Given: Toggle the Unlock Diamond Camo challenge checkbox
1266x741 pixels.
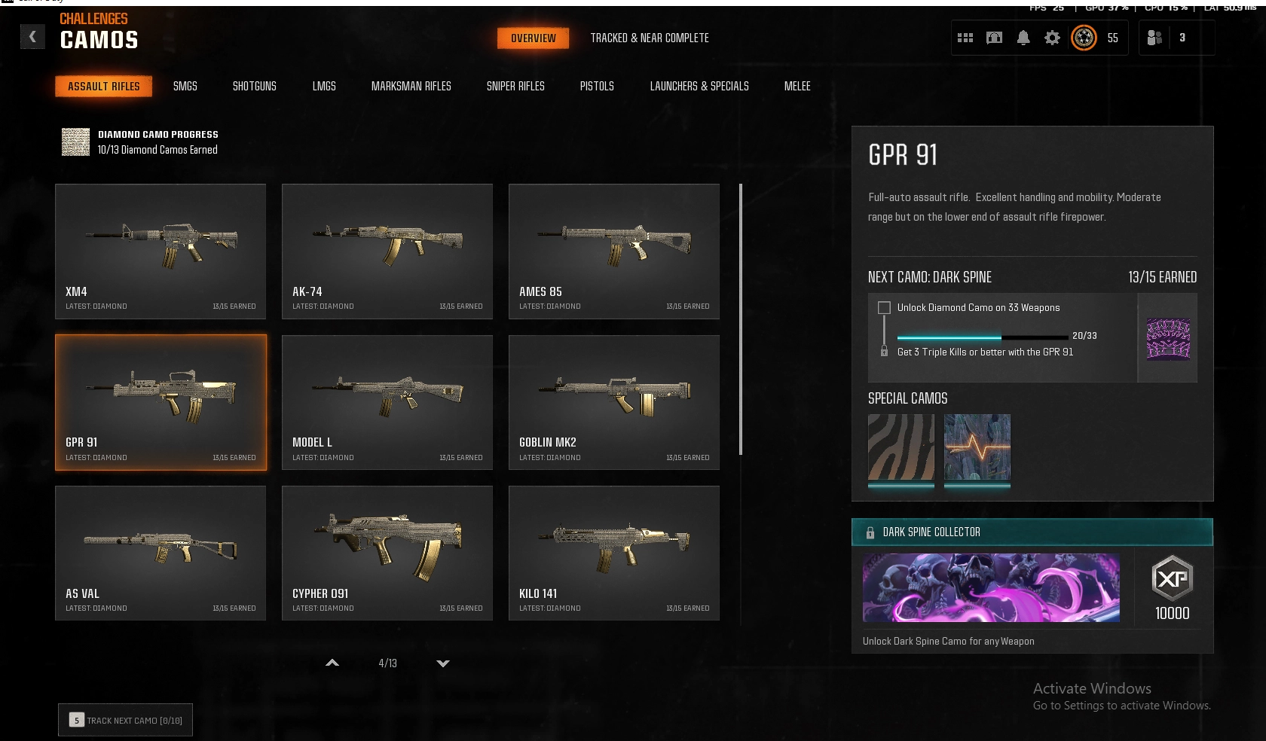Looking at the screenshot, I should pos(884,308).
